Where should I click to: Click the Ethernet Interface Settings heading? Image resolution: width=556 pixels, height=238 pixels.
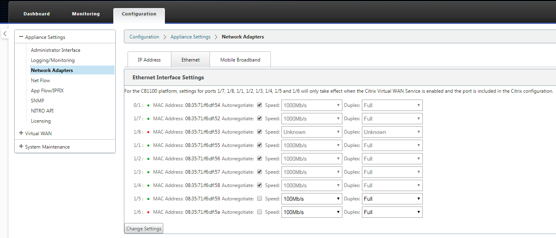tap(168, 77)
